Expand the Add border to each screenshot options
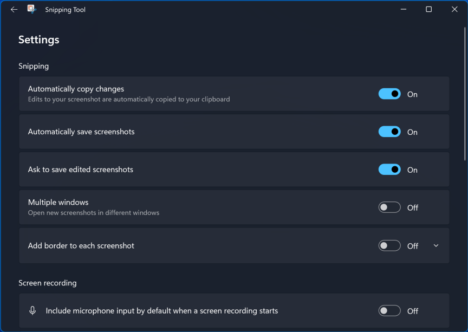Image resolution: width=468 pixels, height=332 pixels. pyautogui.click(x=435, y=245)
